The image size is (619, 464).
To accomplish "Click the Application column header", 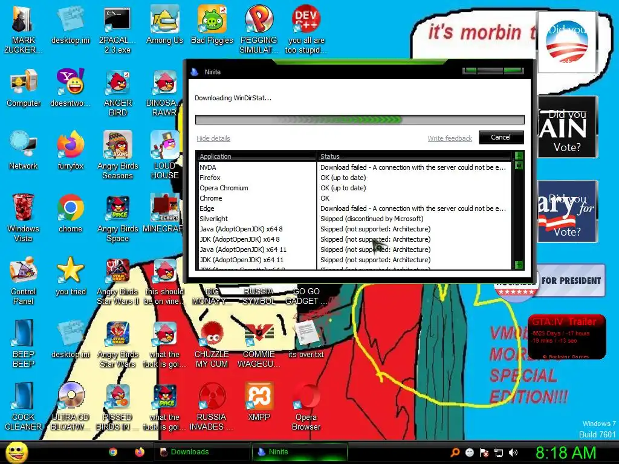I will pos(256,156).
